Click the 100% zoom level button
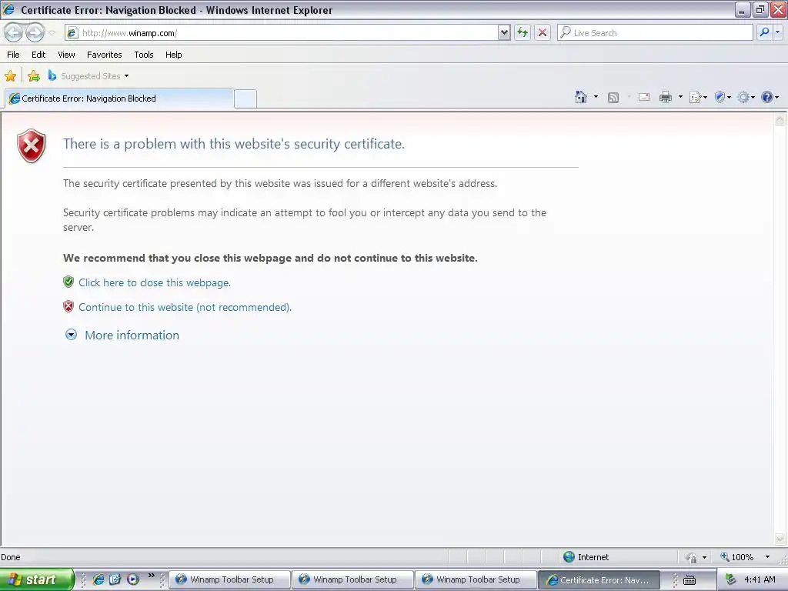The height and width of the screenshot is (591, 788). [x=736, y=557]
